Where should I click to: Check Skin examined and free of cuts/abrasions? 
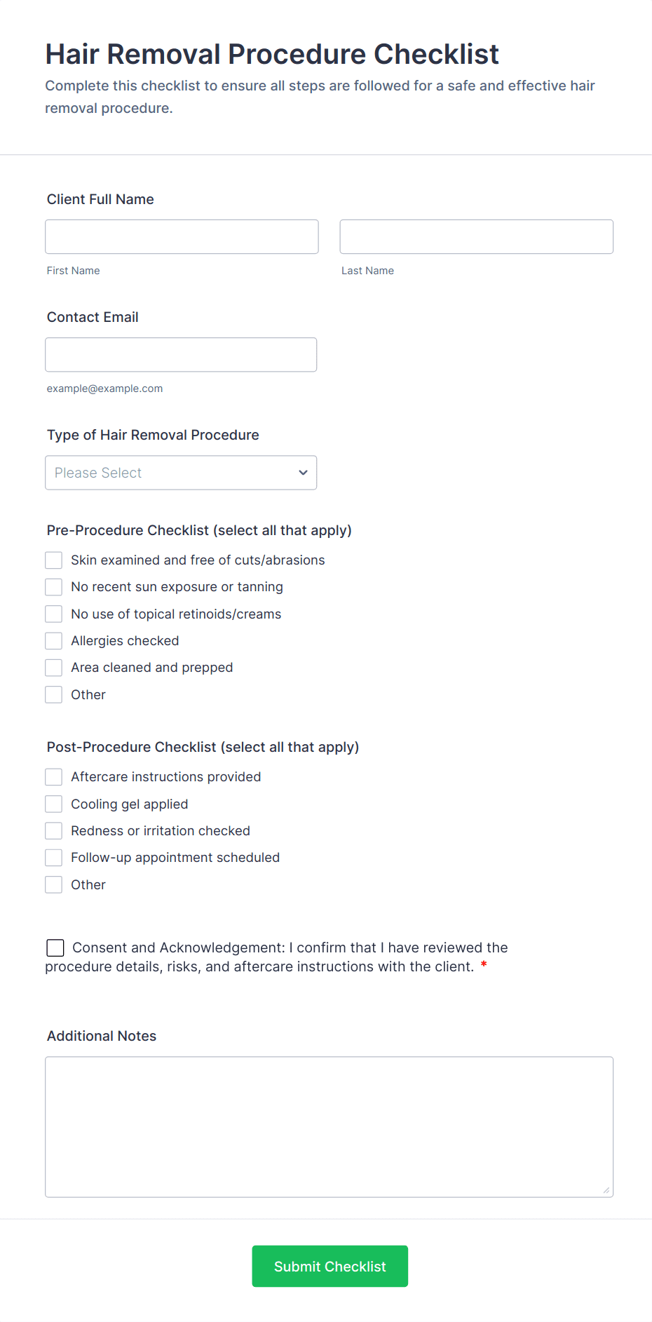[54, 560]
